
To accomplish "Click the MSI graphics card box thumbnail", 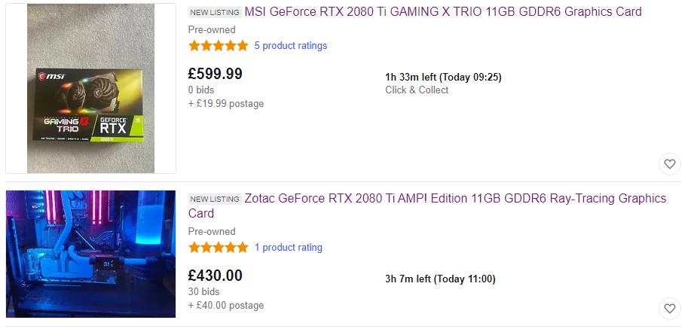I will coord(91,89).
